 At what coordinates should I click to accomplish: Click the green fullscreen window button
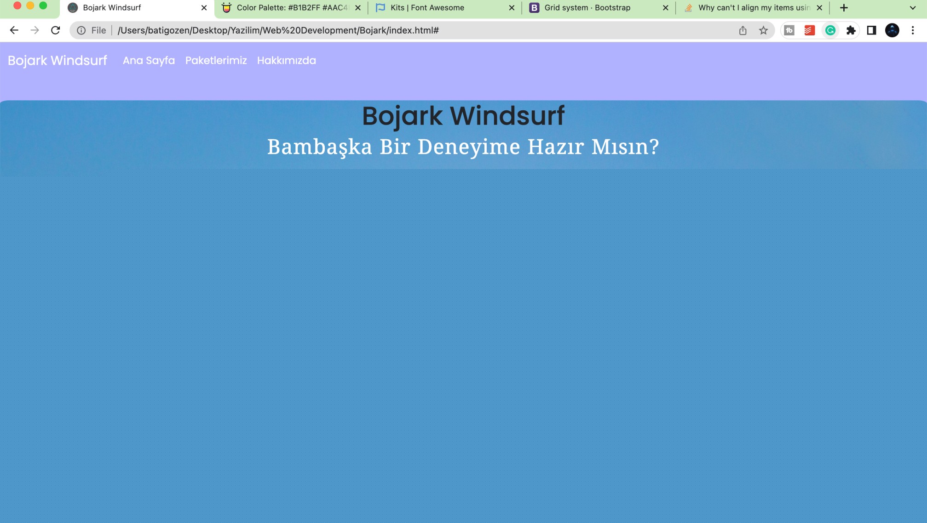pyautogui.click(x=43, y=6)
